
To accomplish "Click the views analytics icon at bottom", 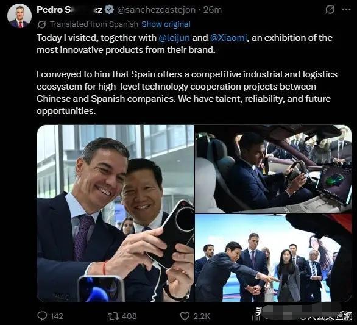I will tap(256, 316).
